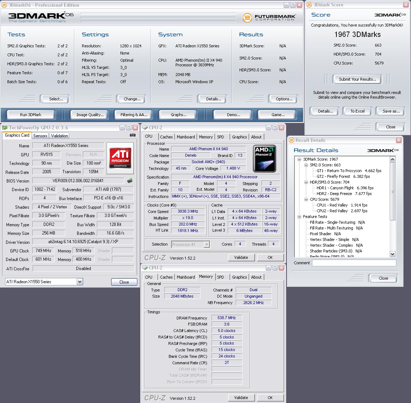The image size is (411, 403).
Task: Click the GPU Clock 749 MHz field
Action: click(43, 251)
